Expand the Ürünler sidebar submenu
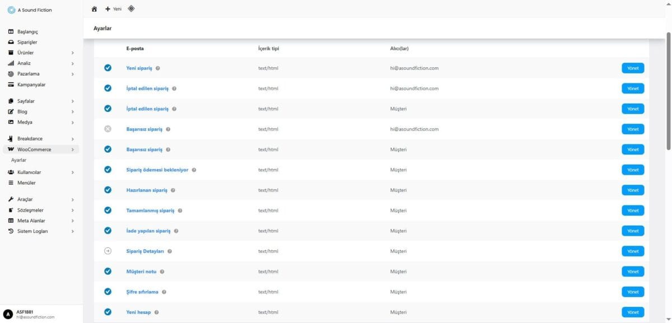Screen dimensions: 672x323 73,53
